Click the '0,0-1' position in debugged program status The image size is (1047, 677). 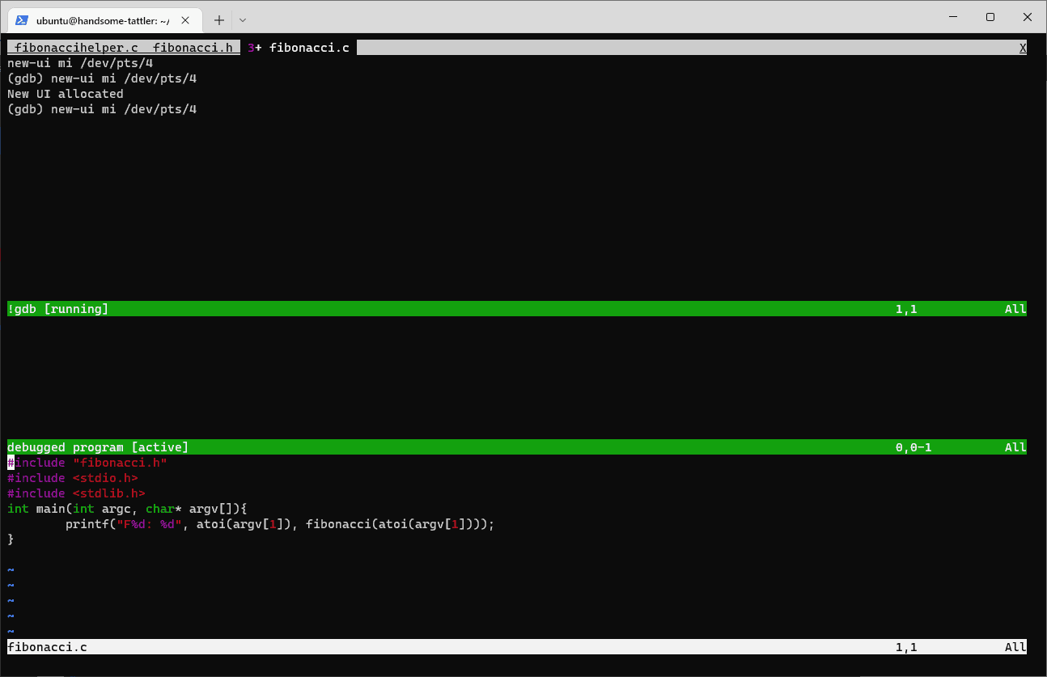913,447
